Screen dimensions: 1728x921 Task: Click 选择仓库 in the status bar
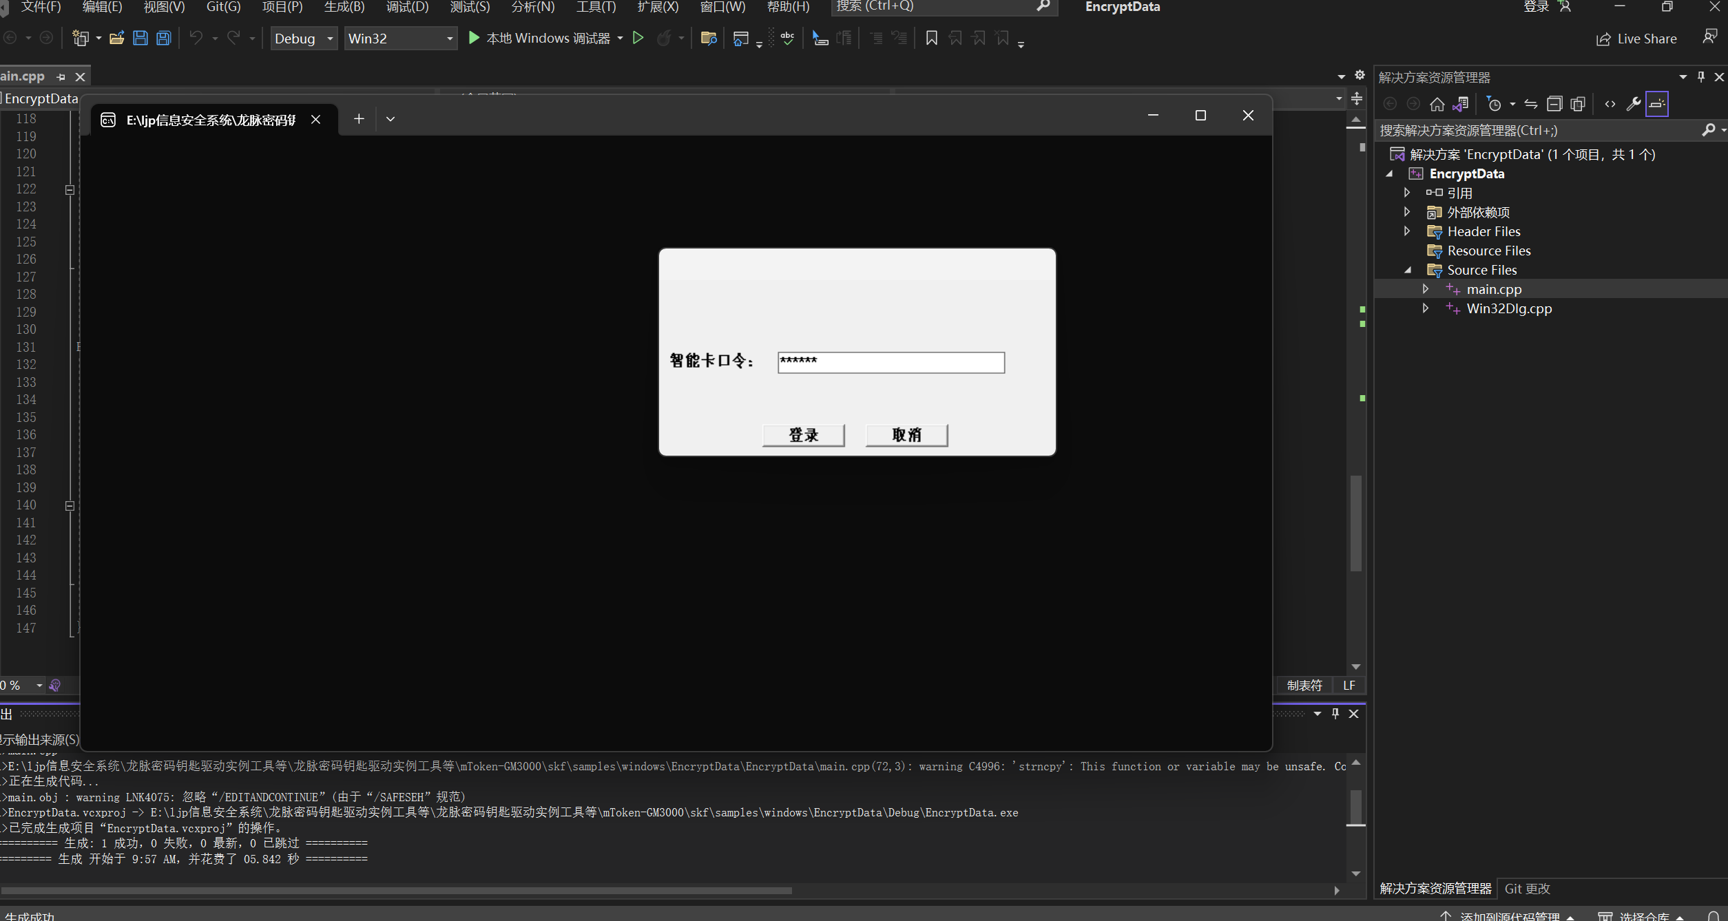coord(1642,915)
